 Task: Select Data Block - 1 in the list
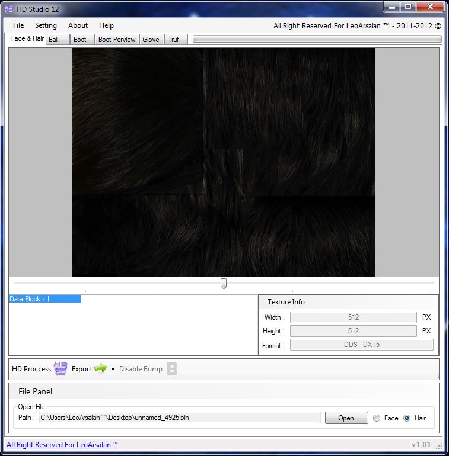[x=45, y=299]
